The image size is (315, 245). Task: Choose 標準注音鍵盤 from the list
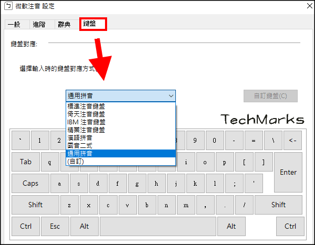pos(121,106)
